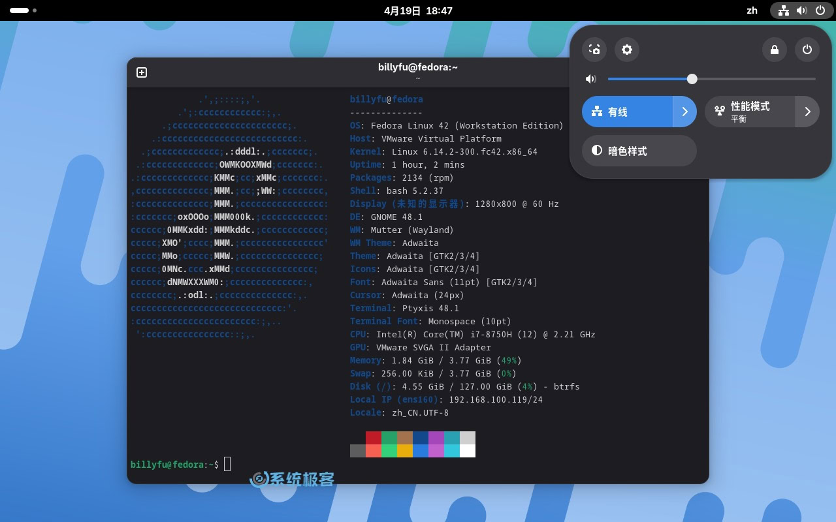Adjust the volume slider handle
The image size is (836, 522).
click(x=692, y=79)
